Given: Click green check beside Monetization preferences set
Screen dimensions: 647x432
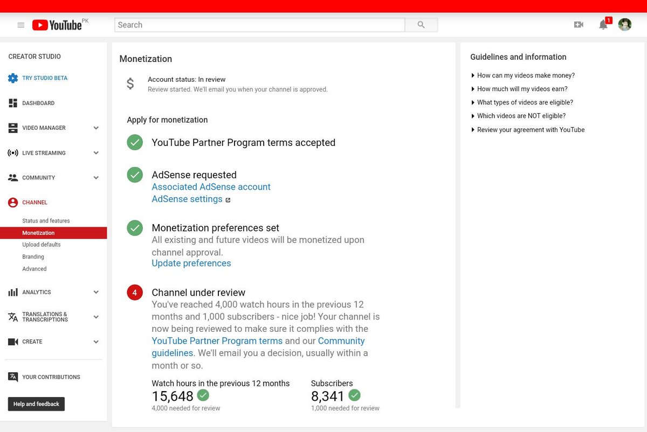Looking at the screenshot, I should tap(135, 228).
